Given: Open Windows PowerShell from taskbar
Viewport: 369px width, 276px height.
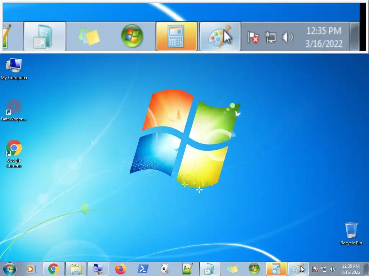Looking at the screenshot, I should pyautogui.click(x=143, y=269).
